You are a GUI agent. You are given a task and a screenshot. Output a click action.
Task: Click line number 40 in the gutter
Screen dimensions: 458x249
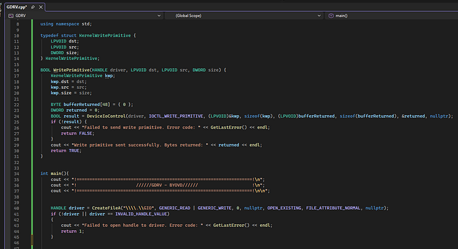[16, 208]
